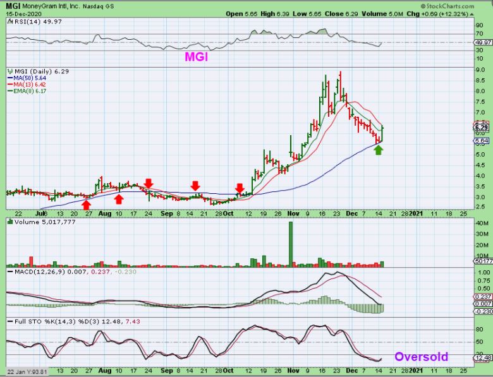
Task: Click the small triangle after the Chg percentage
Action: (472, 15)
